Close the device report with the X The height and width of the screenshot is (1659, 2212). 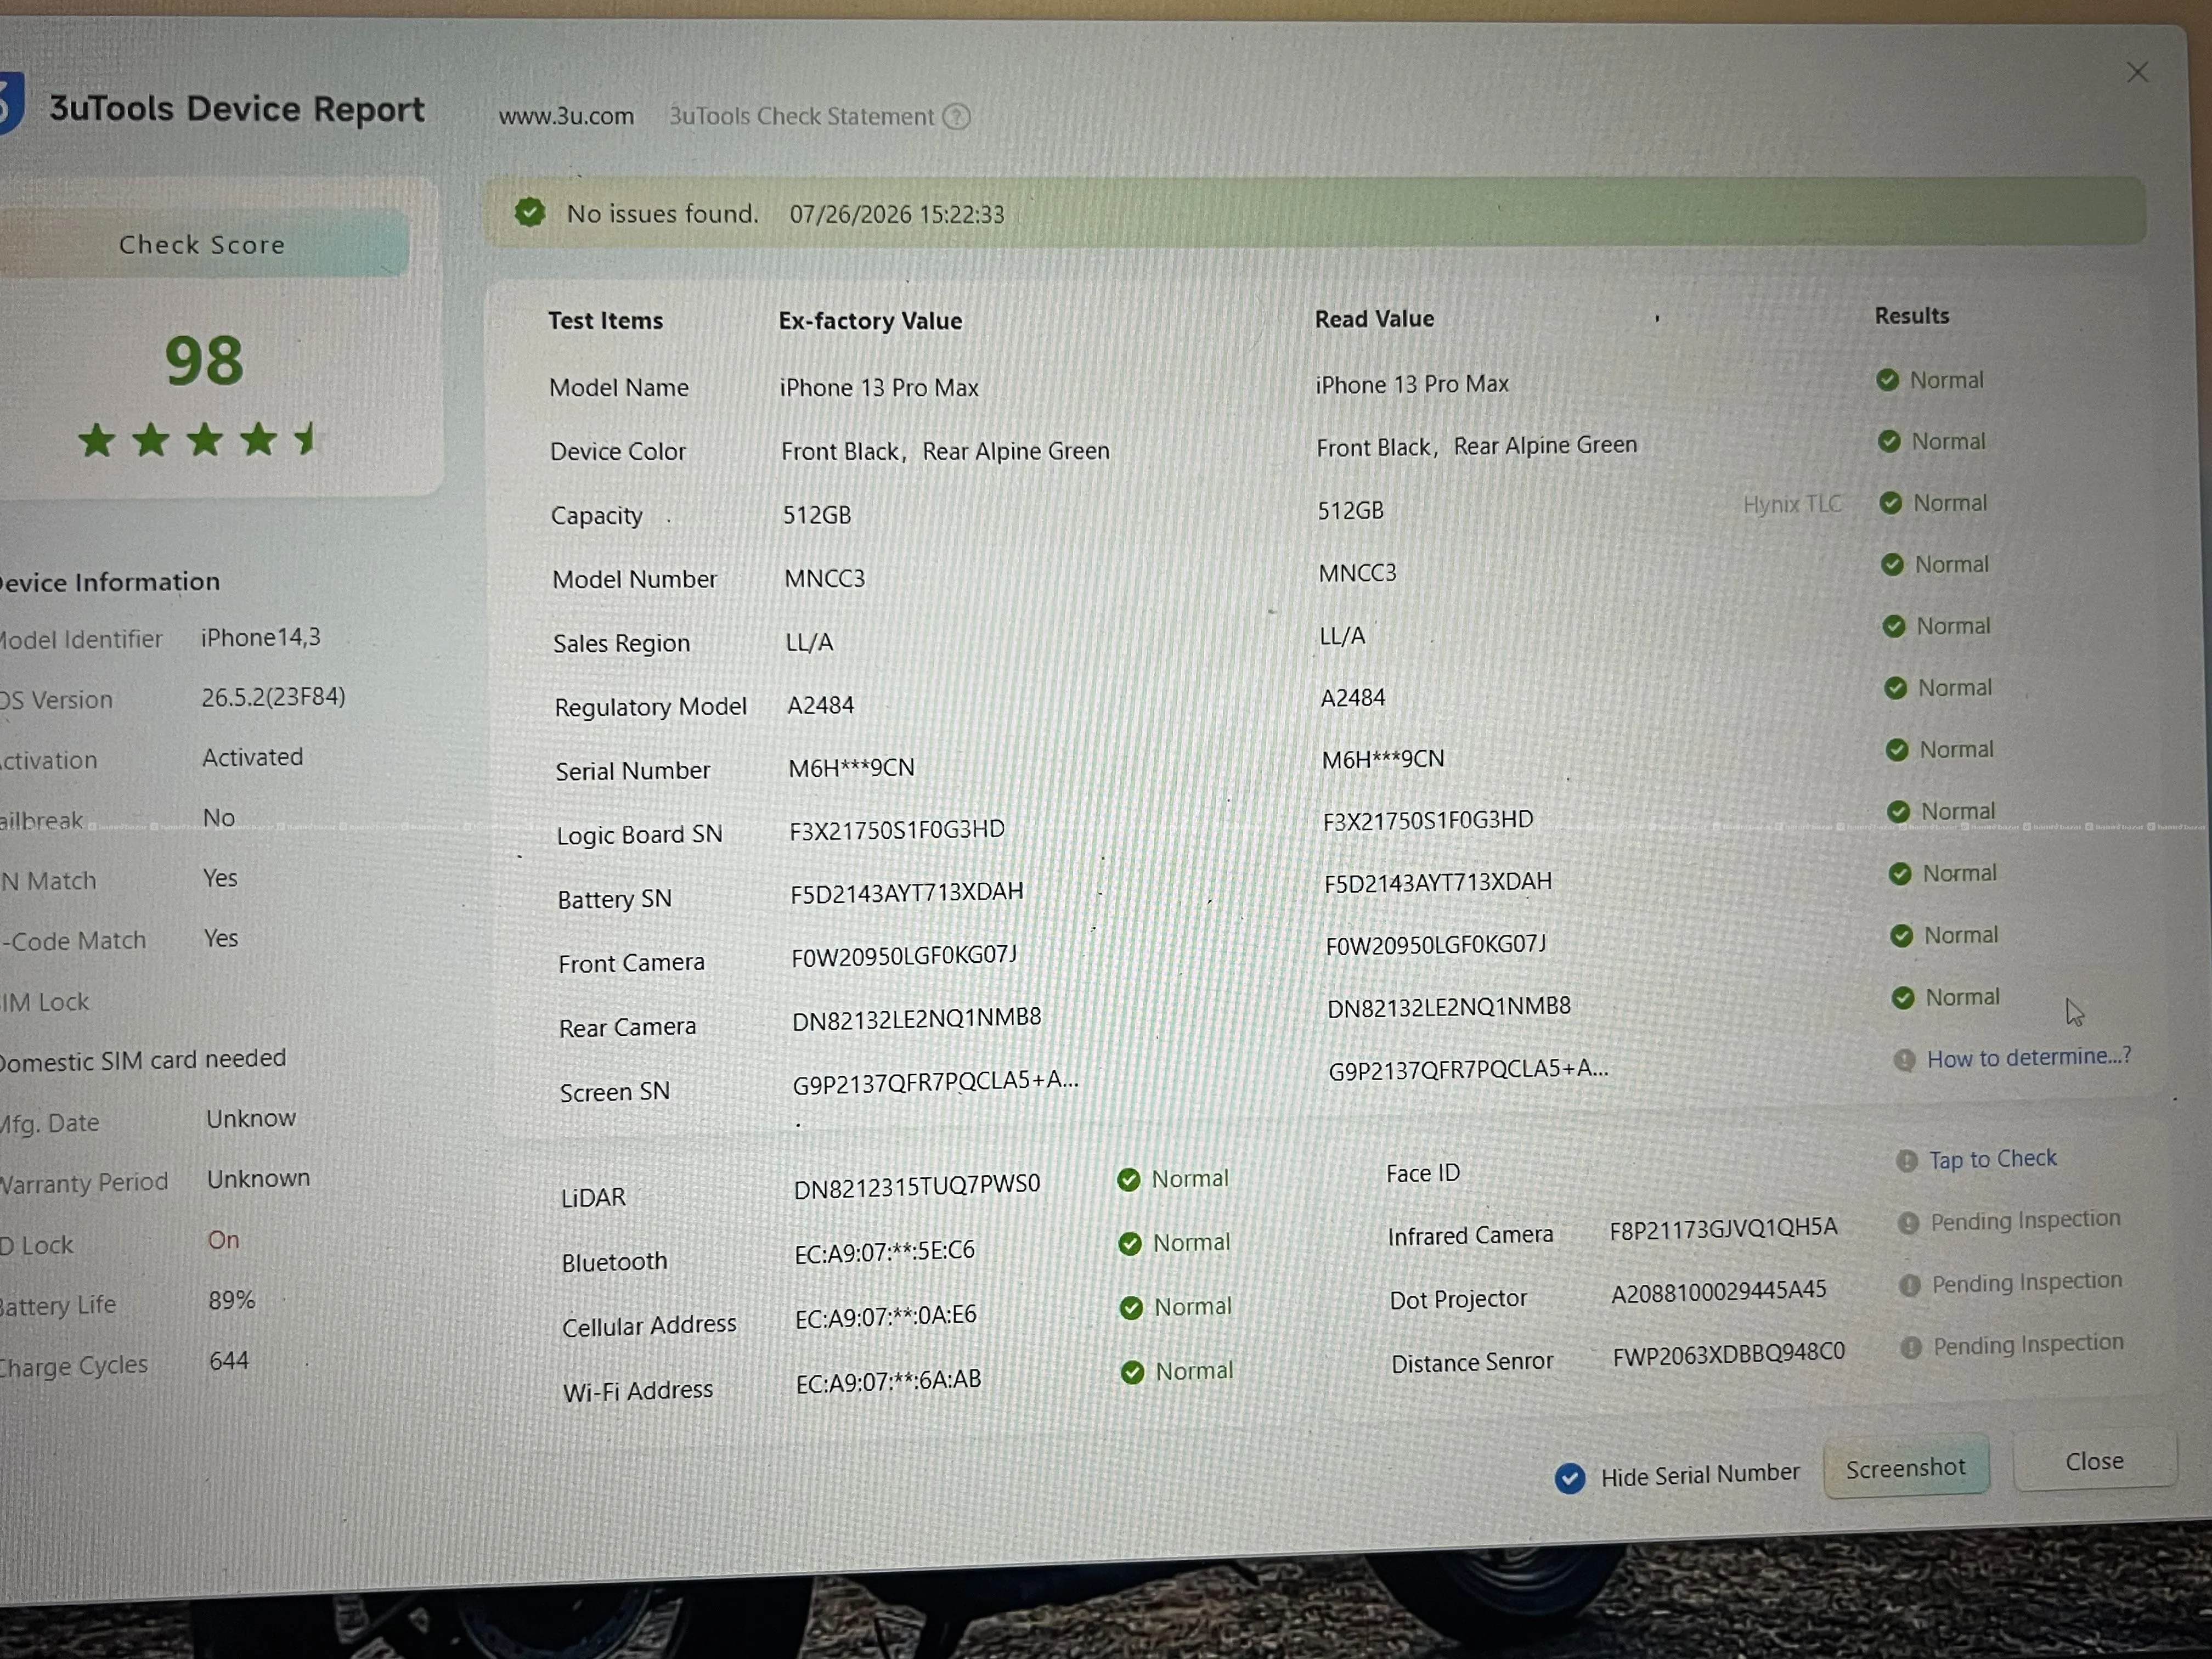point(2137,72)
